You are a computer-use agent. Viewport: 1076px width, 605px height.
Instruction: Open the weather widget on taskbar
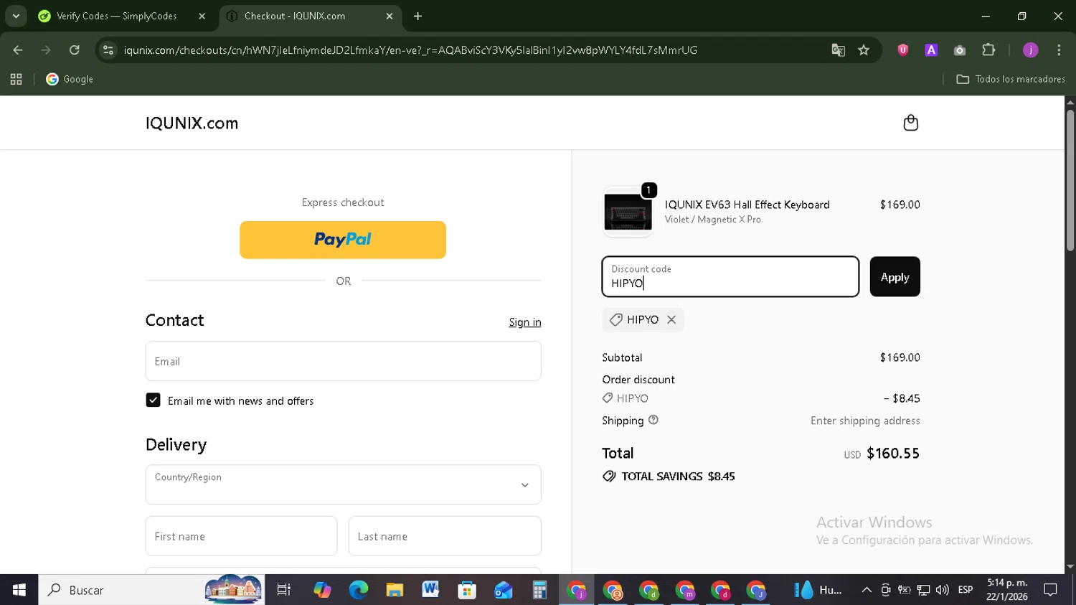coord(818,590)
